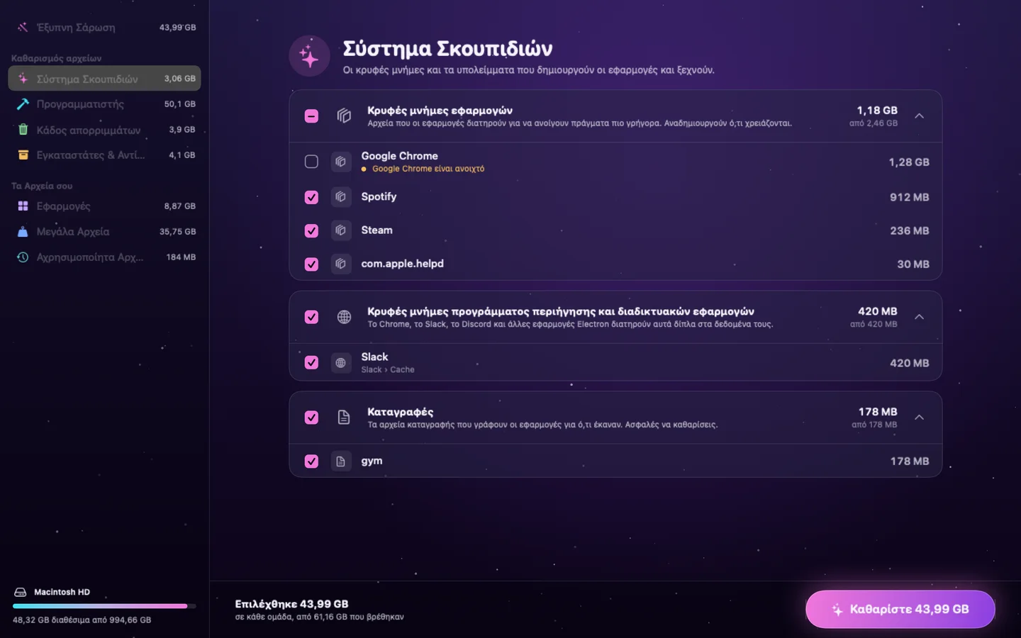
Task: Select the Μεγάλα Αρχεία weight icon
Action: point(23,232)
